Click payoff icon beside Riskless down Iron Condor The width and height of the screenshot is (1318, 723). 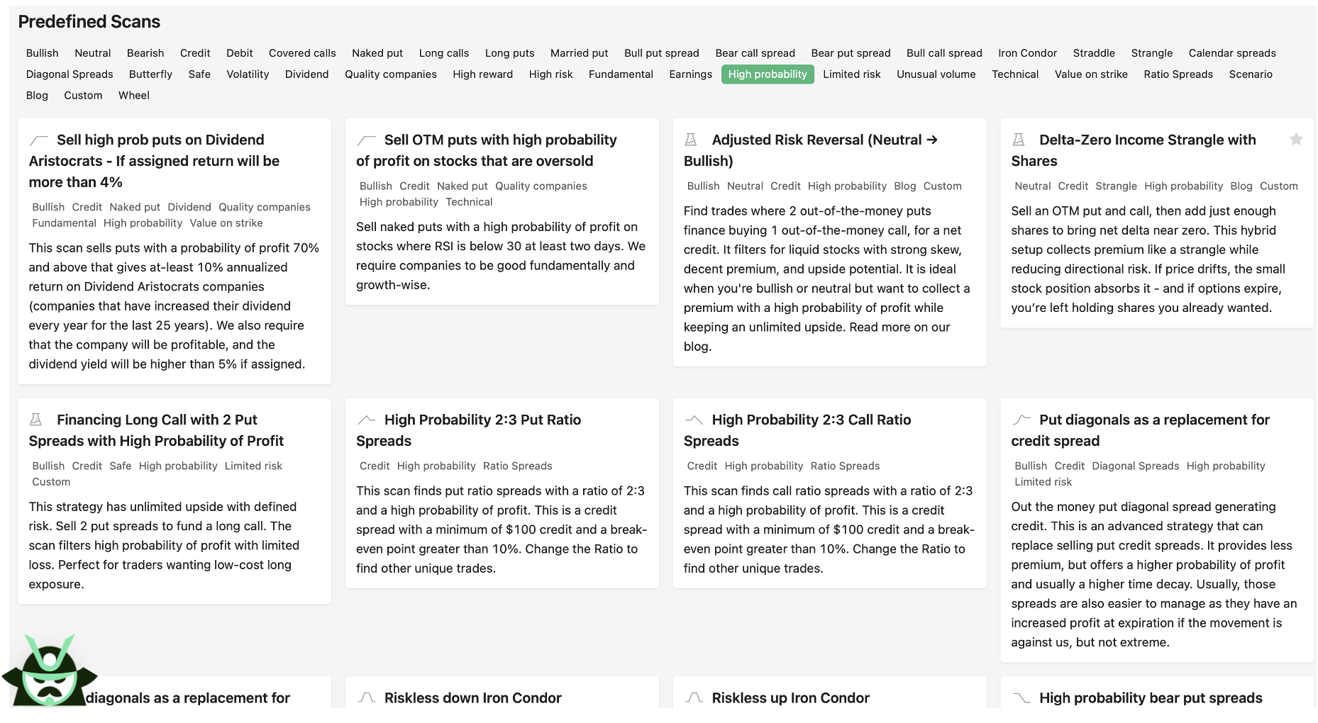click(x=366, y=697)
